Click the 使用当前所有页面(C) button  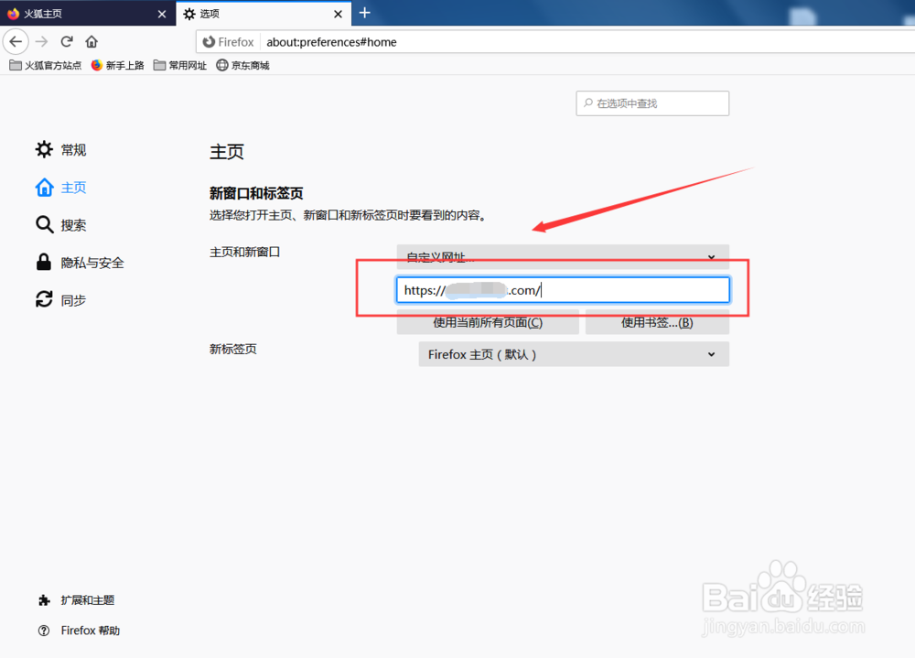(489, 323)
